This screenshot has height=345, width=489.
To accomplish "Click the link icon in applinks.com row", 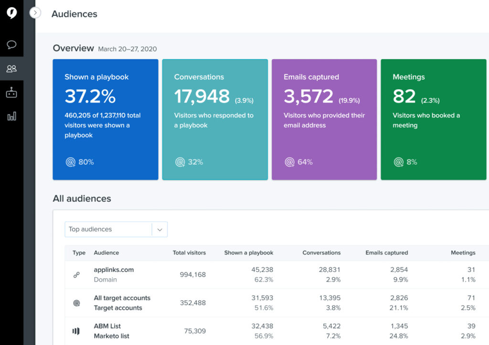I will tap(76, 275).
